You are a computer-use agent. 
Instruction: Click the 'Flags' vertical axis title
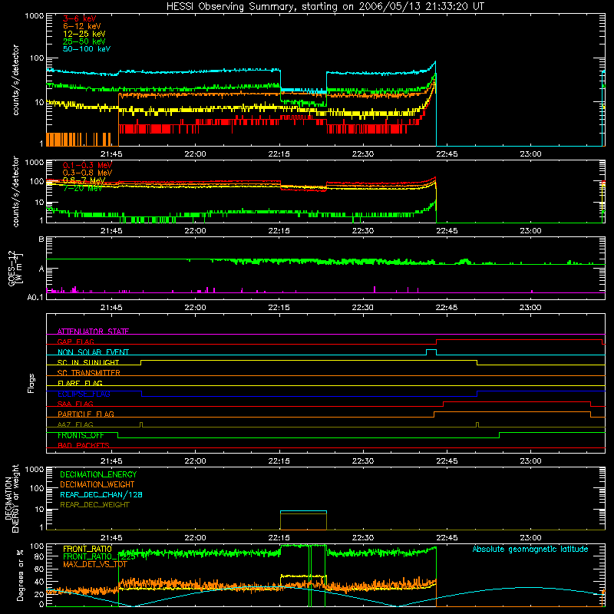(x=31, y=383)
